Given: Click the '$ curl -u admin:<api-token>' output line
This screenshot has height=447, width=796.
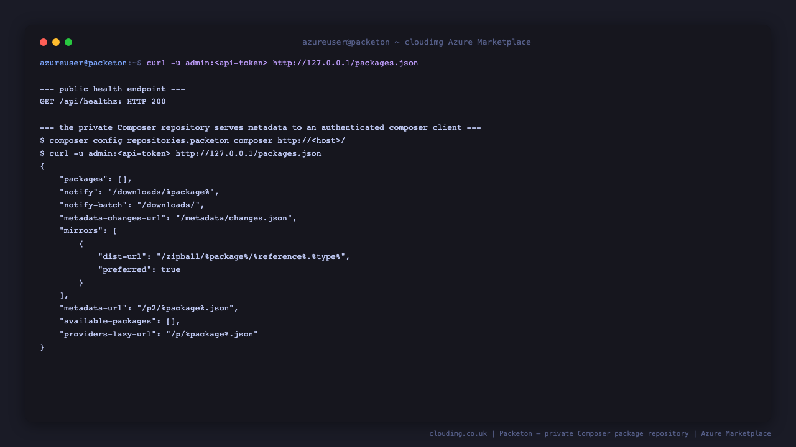Looking at the screenshot, I should (180, 153).
